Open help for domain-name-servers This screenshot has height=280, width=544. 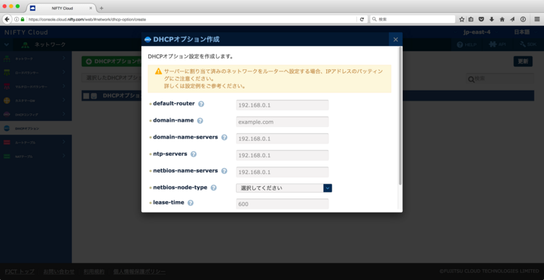(224, 137)
